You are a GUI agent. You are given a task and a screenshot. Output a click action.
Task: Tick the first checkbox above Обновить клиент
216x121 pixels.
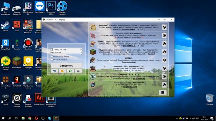point(52,57)
